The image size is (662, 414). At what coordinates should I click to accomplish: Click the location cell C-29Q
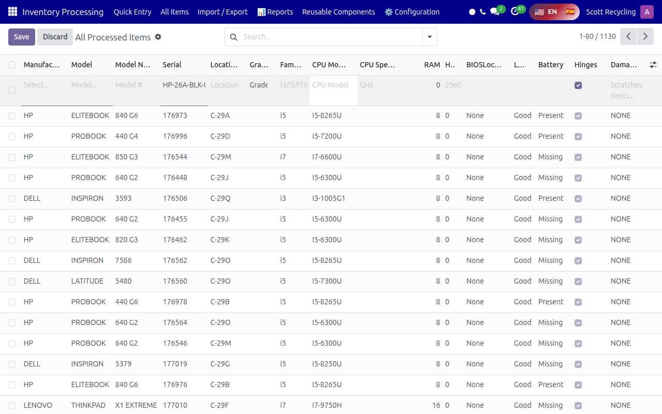[220, 198]
